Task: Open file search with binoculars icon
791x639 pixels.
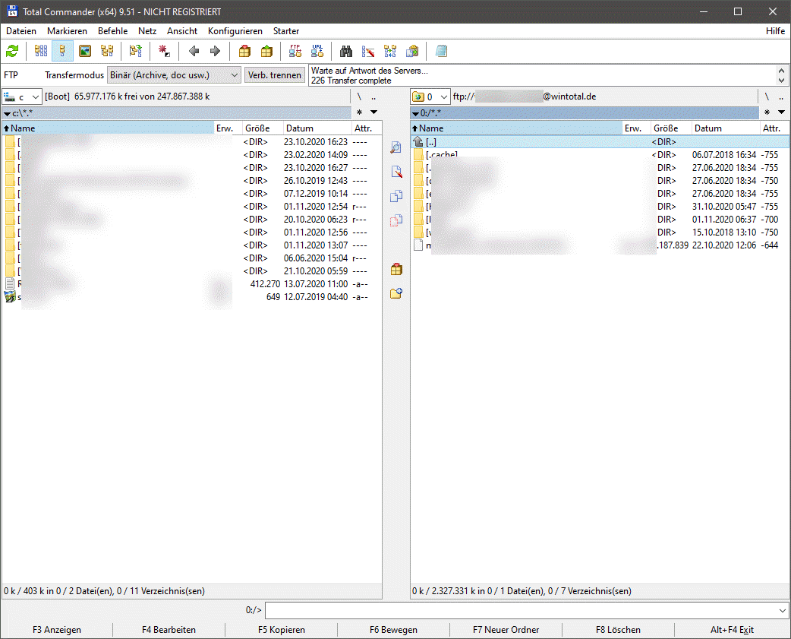Action: pyautogui.click(x=346, y=51)
